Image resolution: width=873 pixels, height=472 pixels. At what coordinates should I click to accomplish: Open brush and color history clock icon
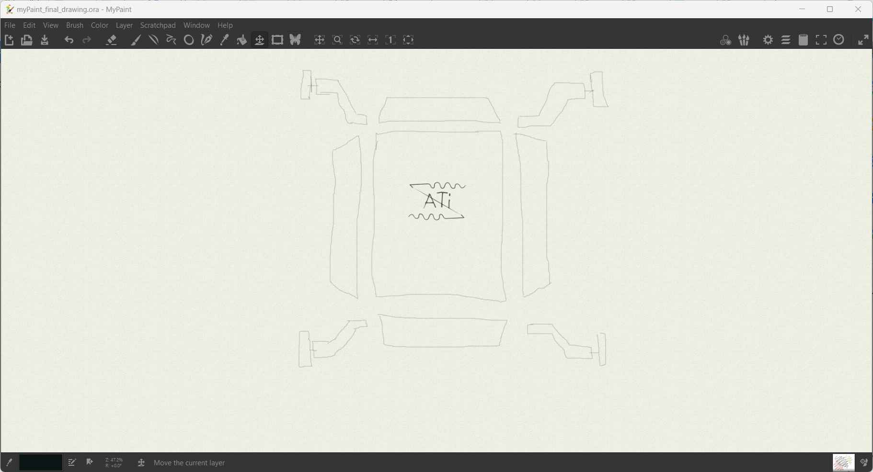(839, 40)
